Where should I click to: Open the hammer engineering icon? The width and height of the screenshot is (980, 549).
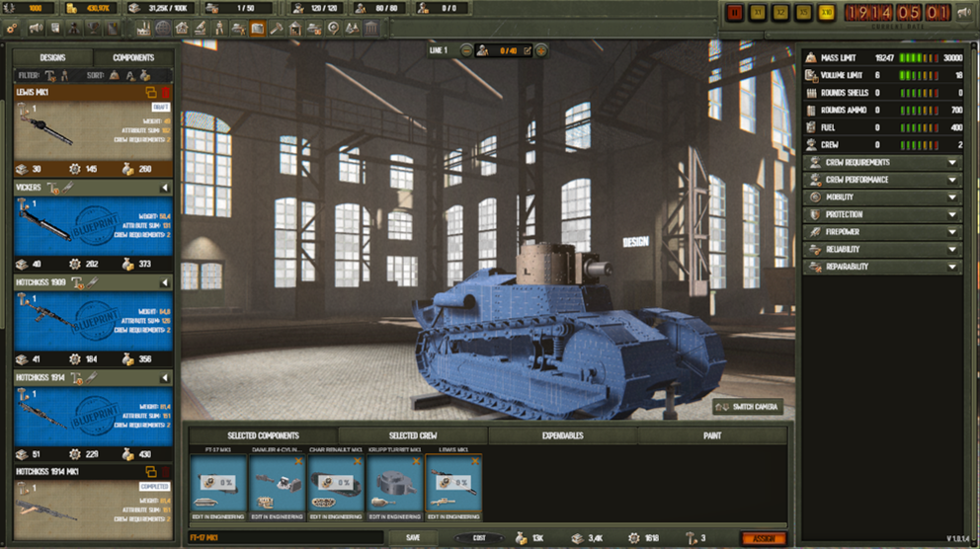(x=277, y=28)
